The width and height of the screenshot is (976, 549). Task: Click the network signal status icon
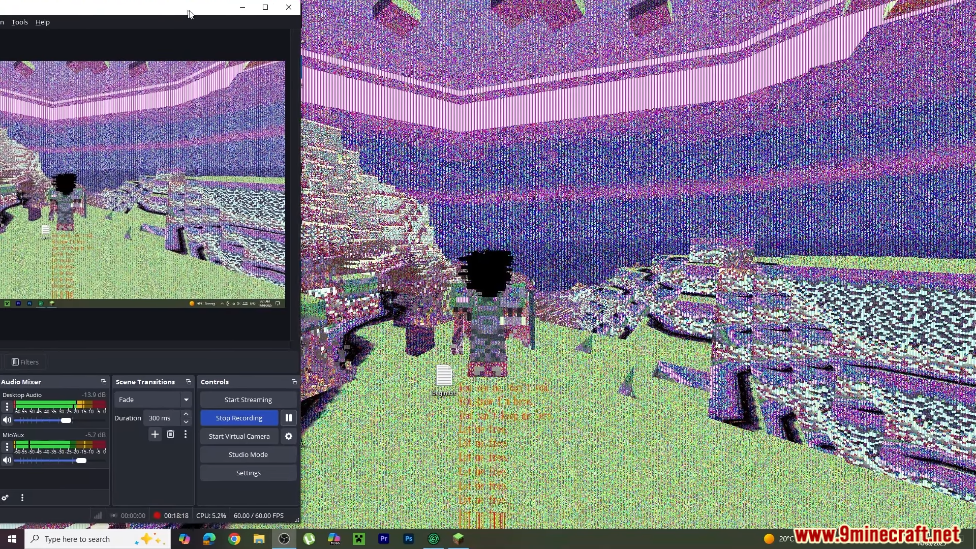pyautogui.click(x=98, y=515)
